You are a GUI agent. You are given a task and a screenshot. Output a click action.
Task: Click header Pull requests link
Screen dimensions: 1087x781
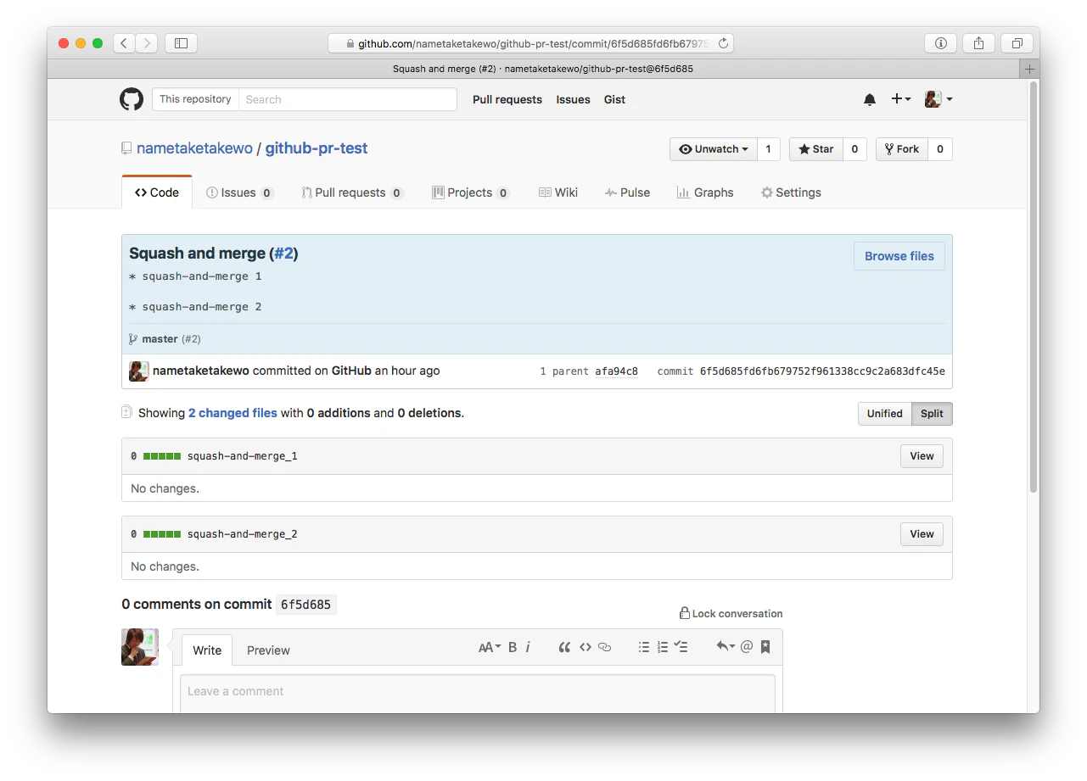tap(507, 99)
